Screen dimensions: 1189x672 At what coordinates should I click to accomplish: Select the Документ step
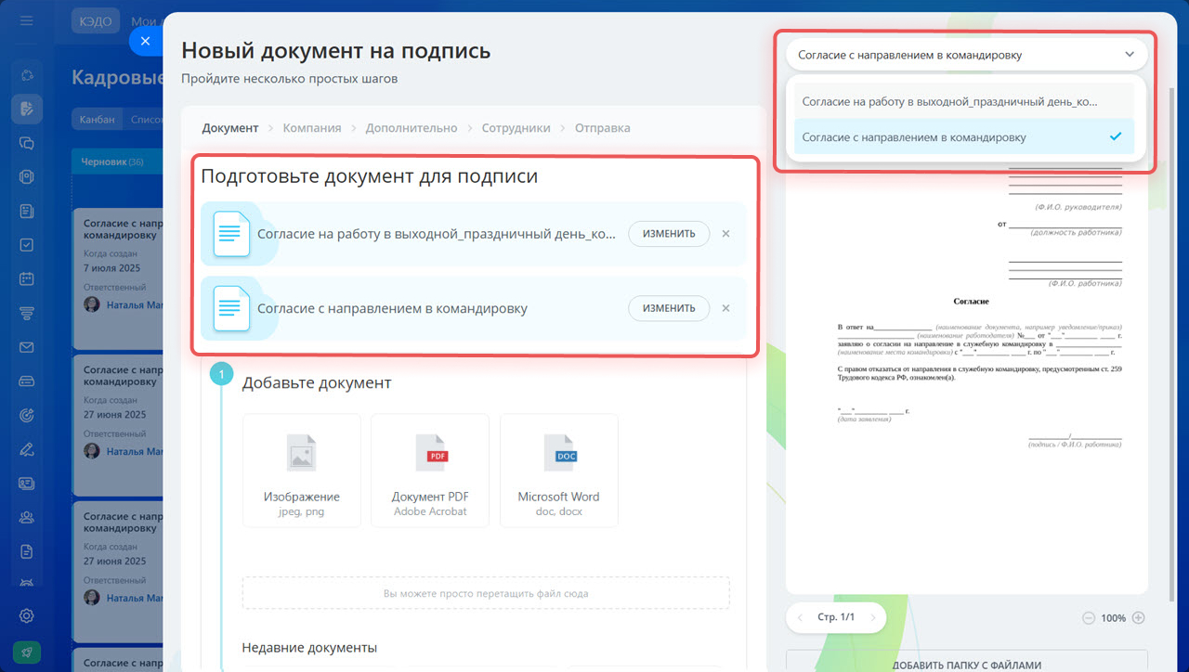coord(230,128)
